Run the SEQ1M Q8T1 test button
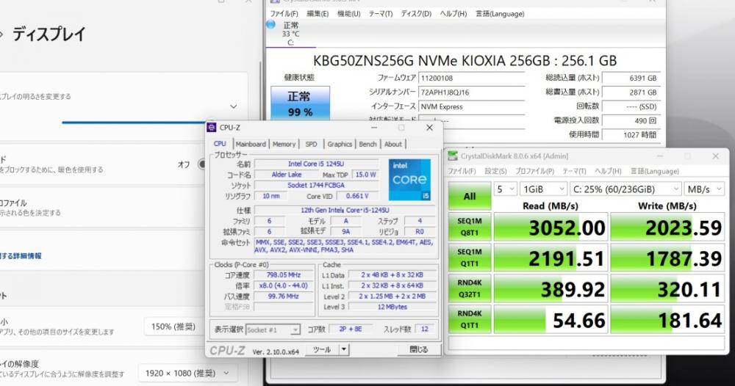This screenshot has height=386, width=735. 469,227
